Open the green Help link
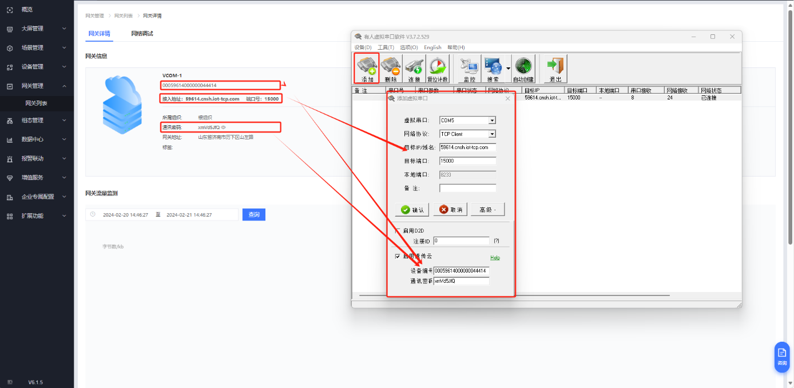 [x=495, y=258]
